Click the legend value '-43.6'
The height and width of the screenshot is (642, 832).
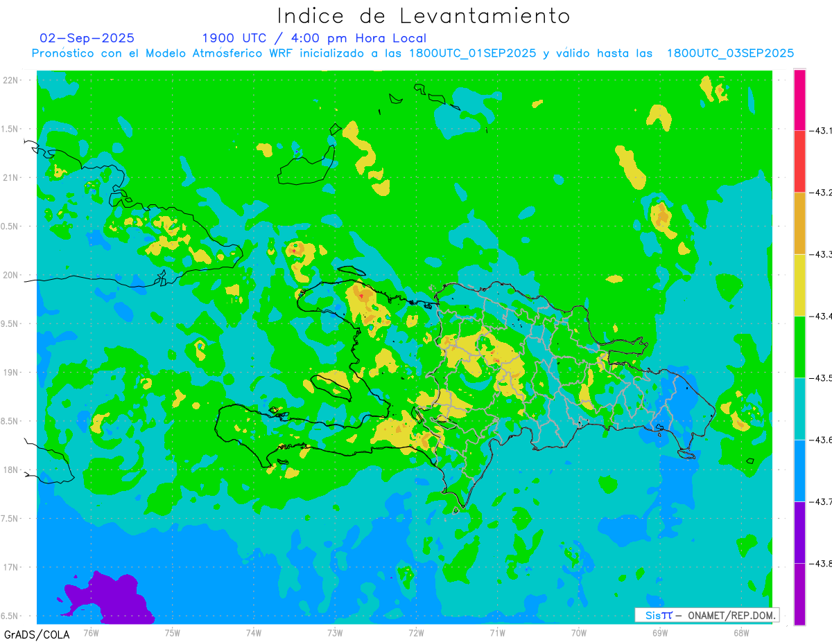[821, 440]
